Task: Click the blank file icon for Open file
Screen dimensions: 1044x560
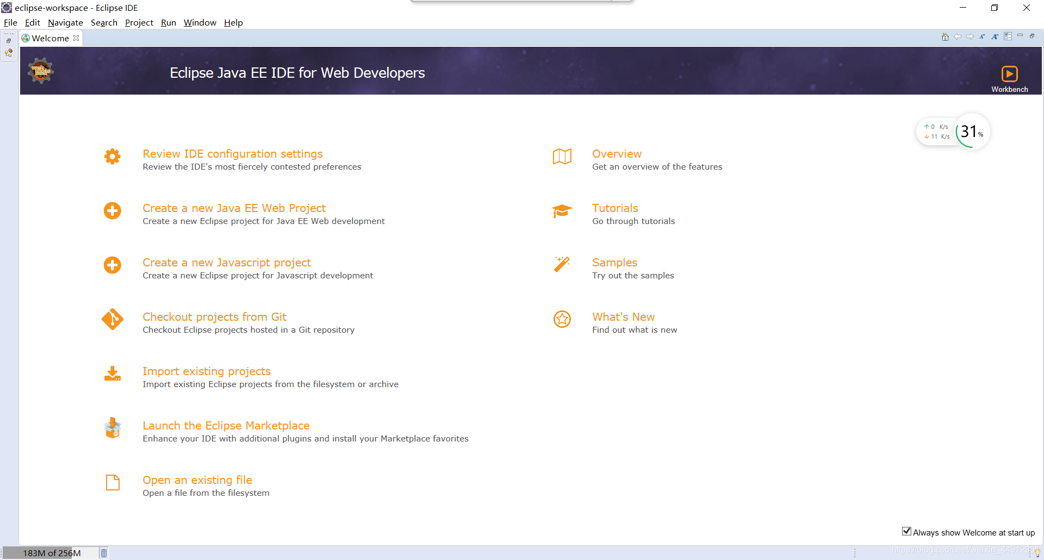Action: click(x=113, y=482)
